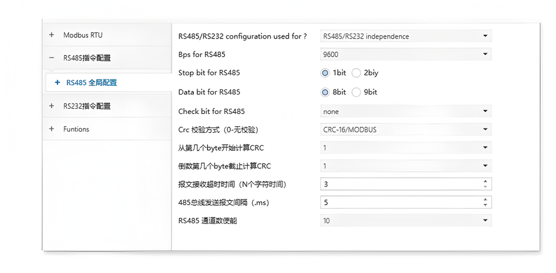Select 1bit stop bit radio button
Viewport: 556px width, 273px height.
(325, 73)
